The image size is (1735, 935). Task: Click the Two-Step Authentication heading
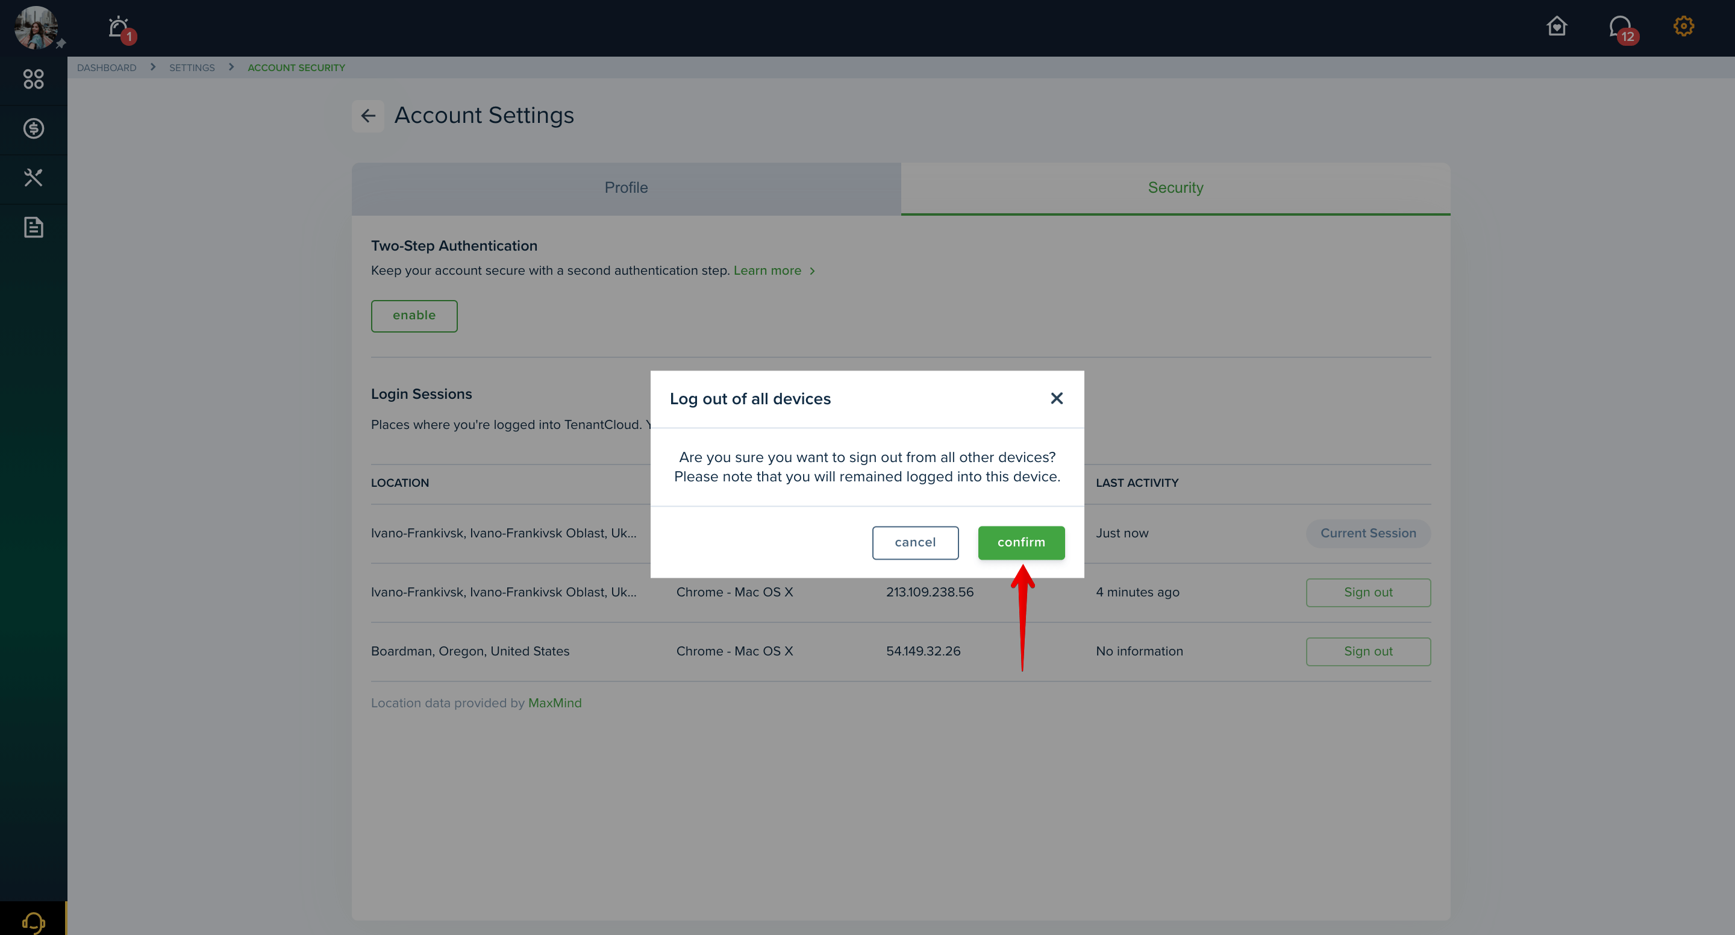(454, 246)
